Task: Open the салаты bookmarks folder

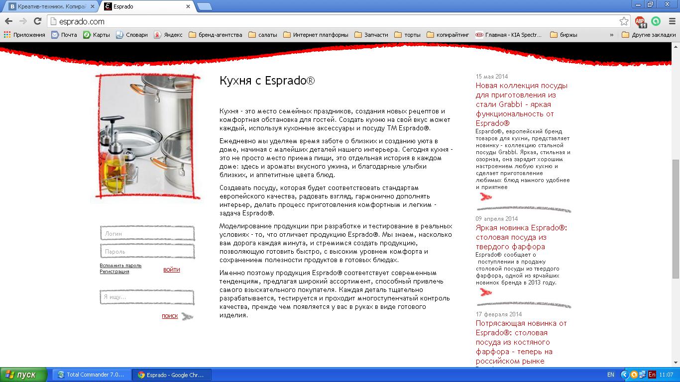Action: (x=263, y=35)
